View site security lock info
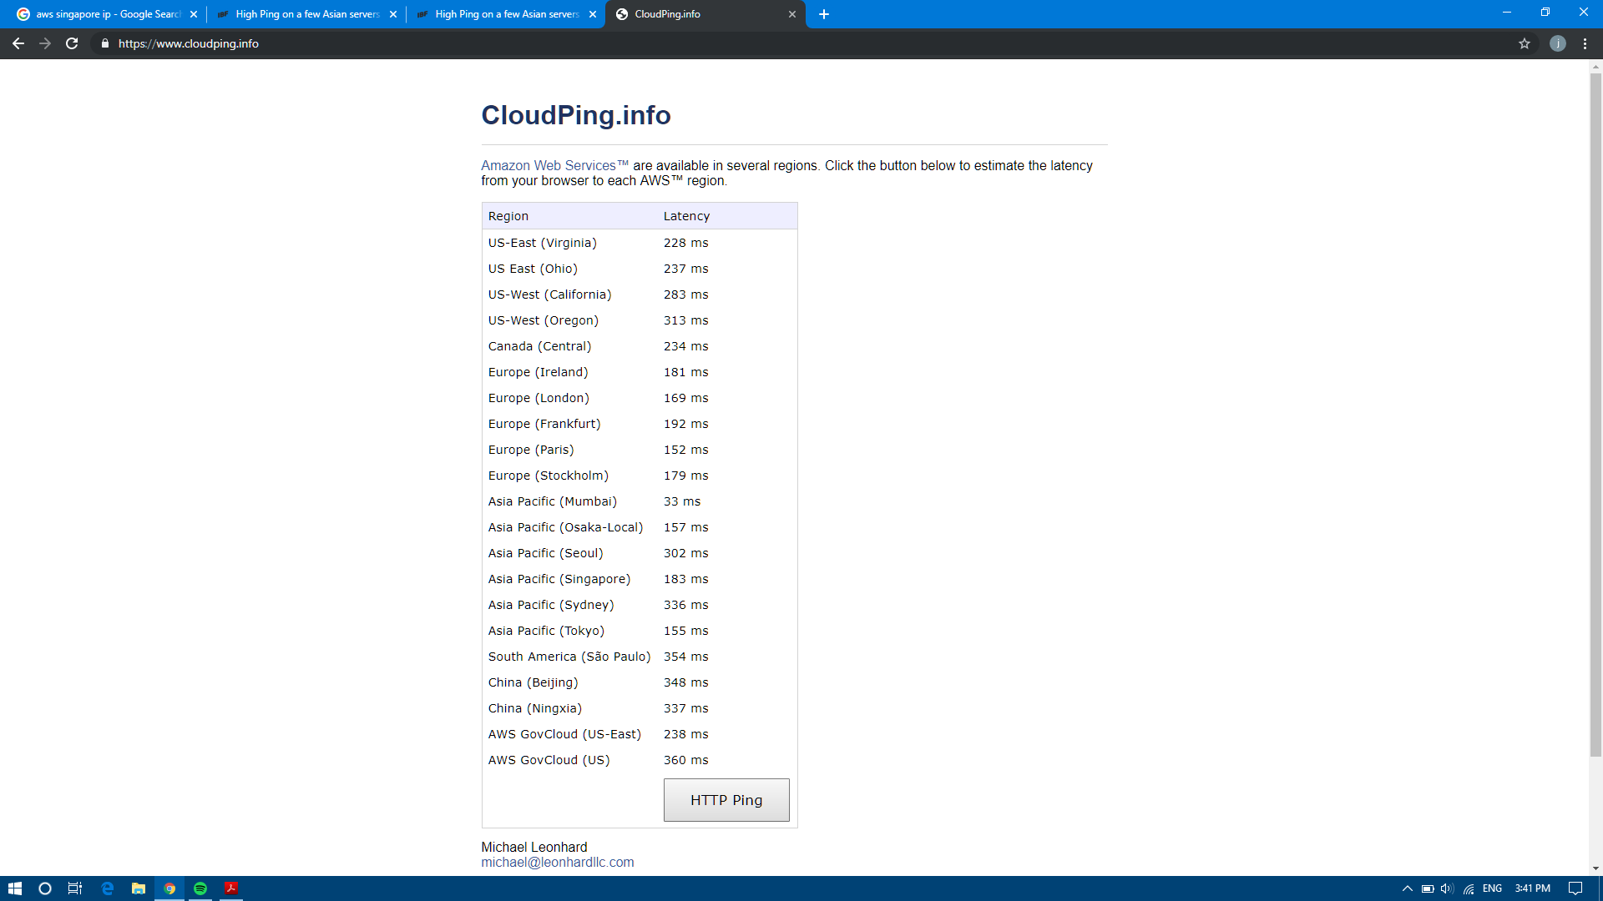This screenshot has width=1603, height=901. [x=105, y=43]
